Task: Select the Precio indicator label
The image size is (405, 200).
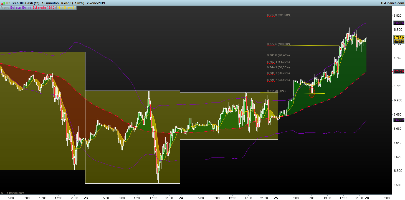Action: click(5, 8)
